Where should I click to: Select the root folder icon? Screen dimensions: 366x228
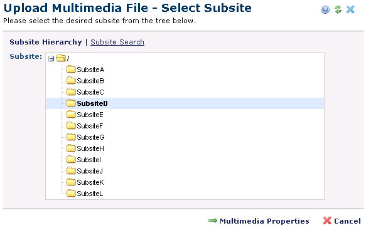coord(61,58)
